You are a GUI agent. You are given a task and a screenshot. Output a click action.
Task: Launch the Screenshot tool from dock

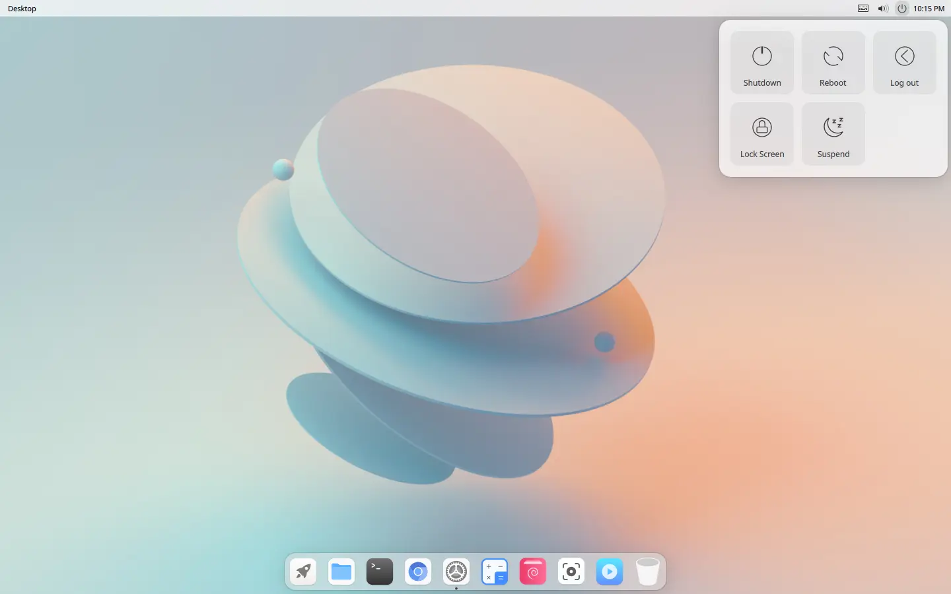tap(571, 572)
